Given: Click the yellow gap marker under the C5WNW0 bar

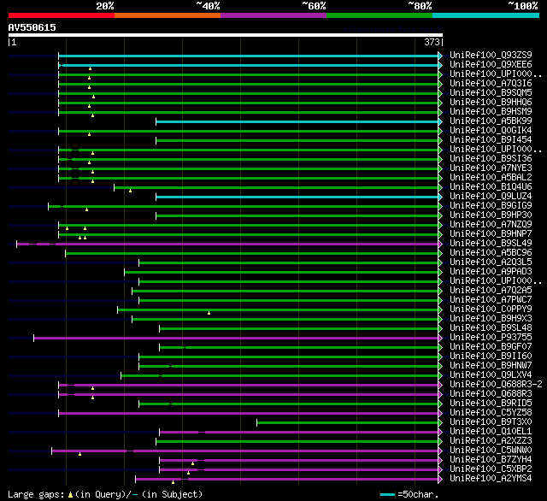Looking at the screenshot, I should [x=79, y=454].
